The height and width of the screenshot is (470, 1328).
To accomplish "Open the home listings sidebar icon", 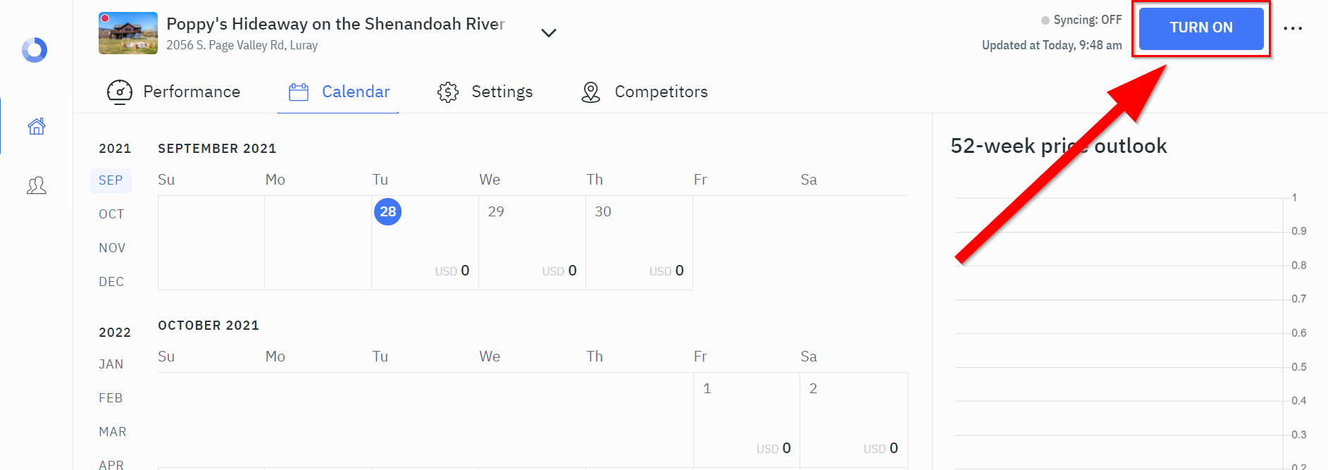I will [37, 126].
